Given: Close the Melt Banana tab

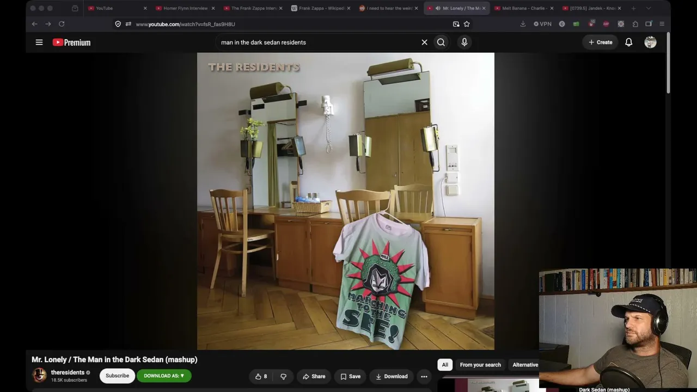Looking at the screenshot, I should (x=552, y=8).
